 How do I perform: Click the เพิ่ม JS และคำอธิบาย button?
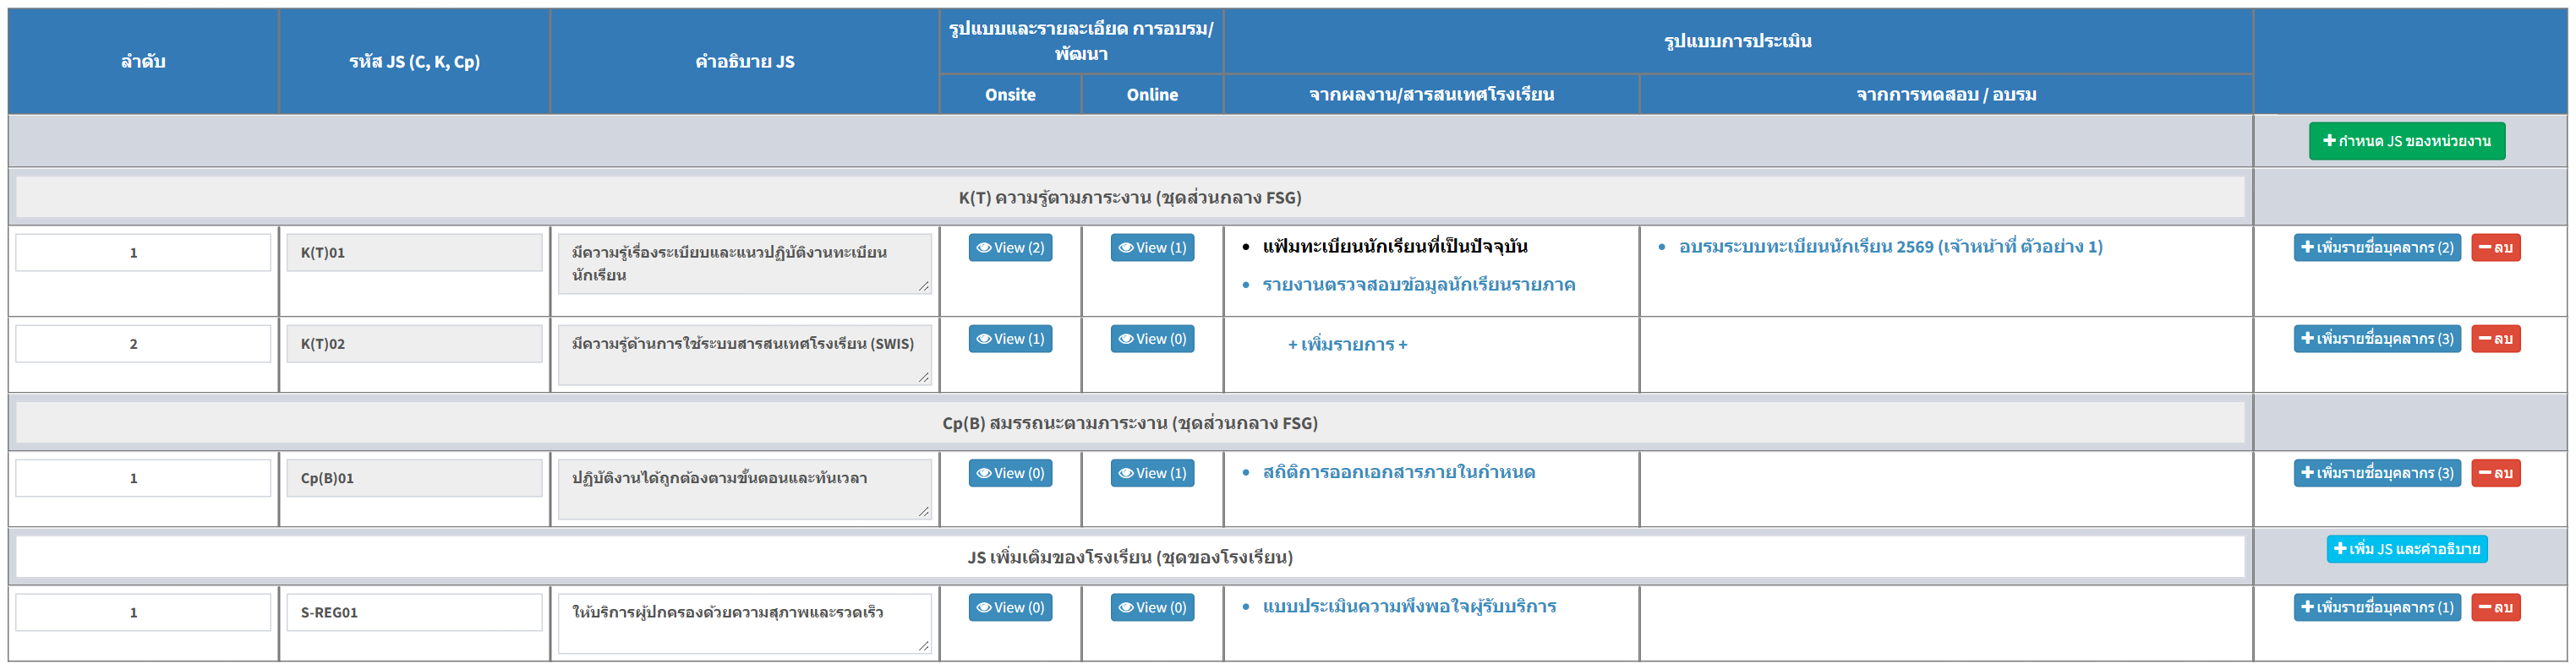point(2406,549)
